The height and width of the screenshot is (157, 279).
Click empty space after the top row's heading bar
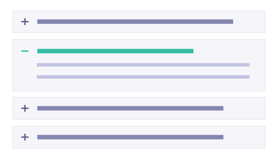[x=249, y=22]
